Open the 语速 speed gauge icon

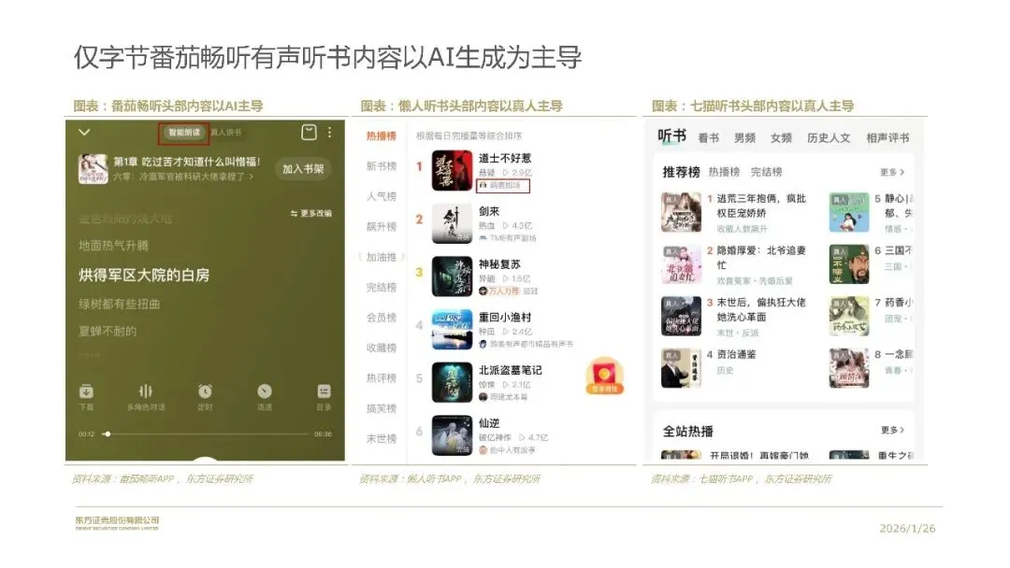(x=264, y=391)
